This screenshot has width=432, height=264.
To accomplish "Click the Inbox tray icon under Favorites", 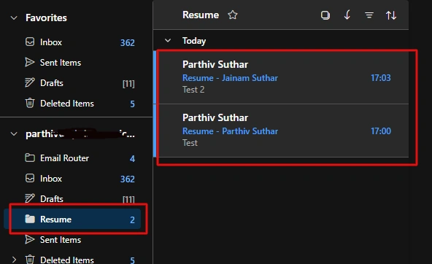I will (30, 42).
